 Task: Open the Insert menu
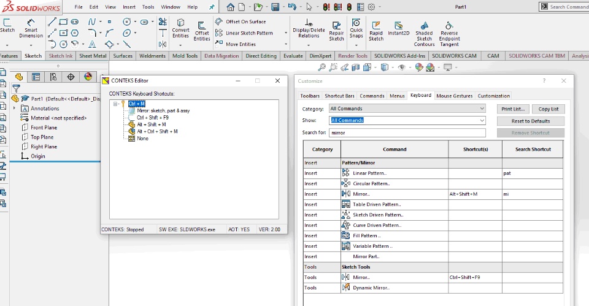(129, 7)
